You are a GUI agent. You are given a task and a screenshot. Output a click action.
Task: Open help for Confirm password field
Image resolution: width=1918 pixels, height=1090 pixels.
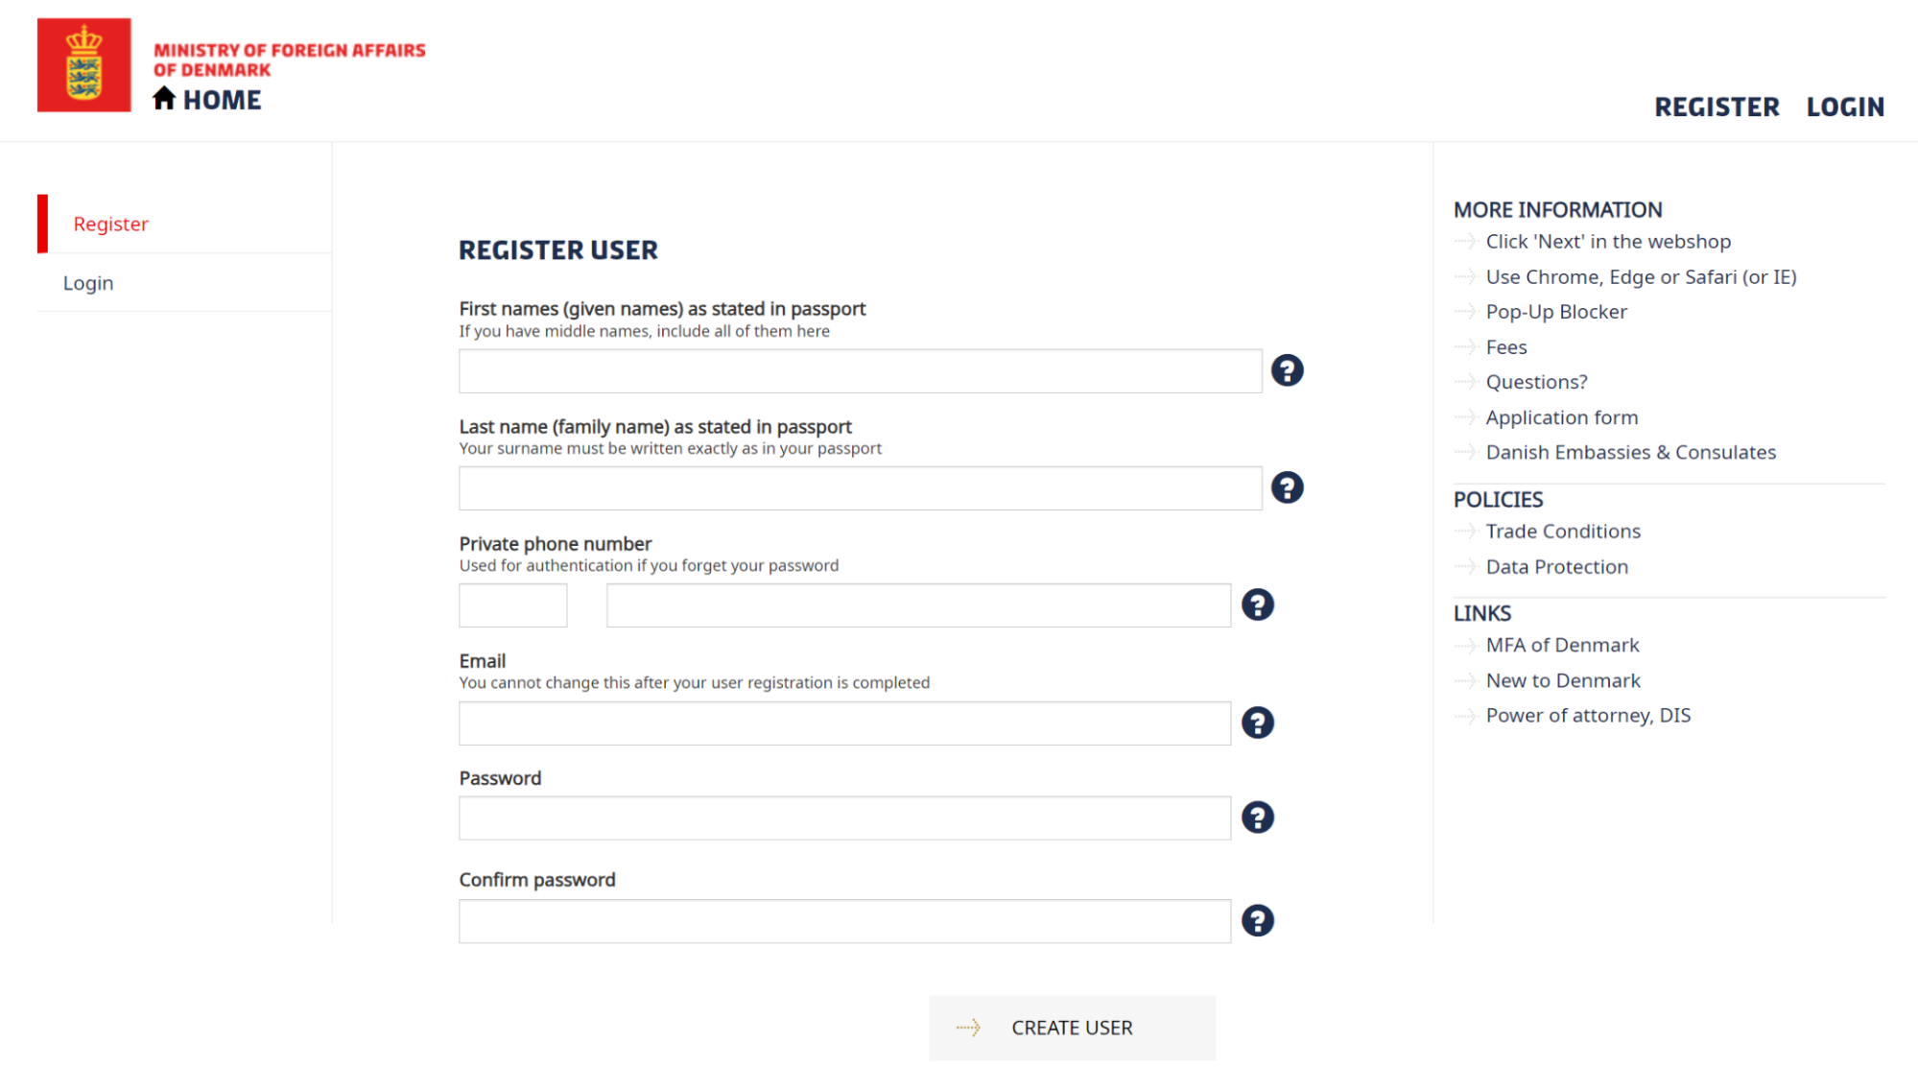1257,920
